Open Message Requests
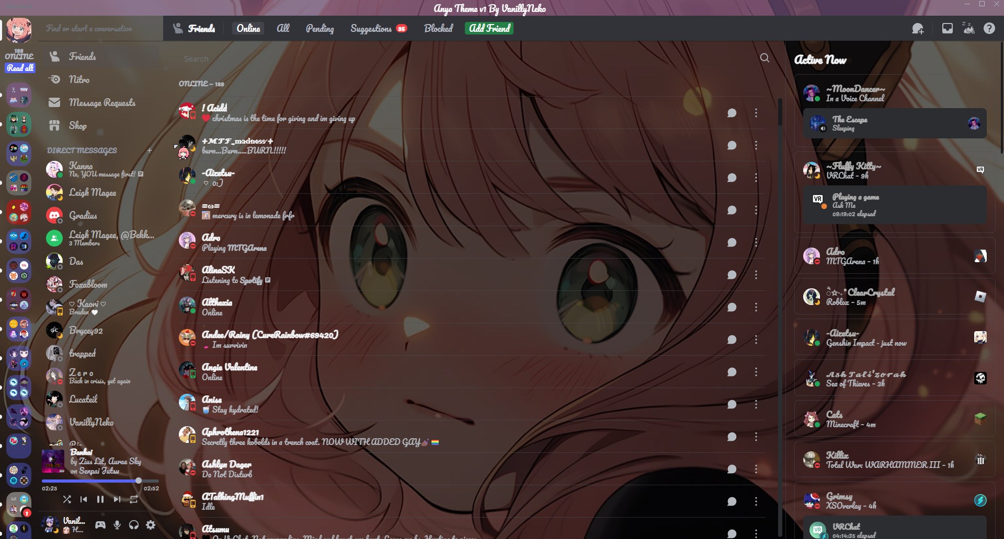 pyautogui.click(x=101, y=102)
